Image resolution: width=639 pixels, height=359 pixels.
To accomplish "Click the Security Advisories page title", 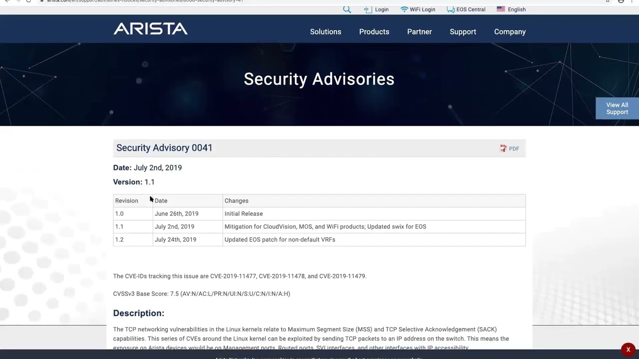I will 319,79.
